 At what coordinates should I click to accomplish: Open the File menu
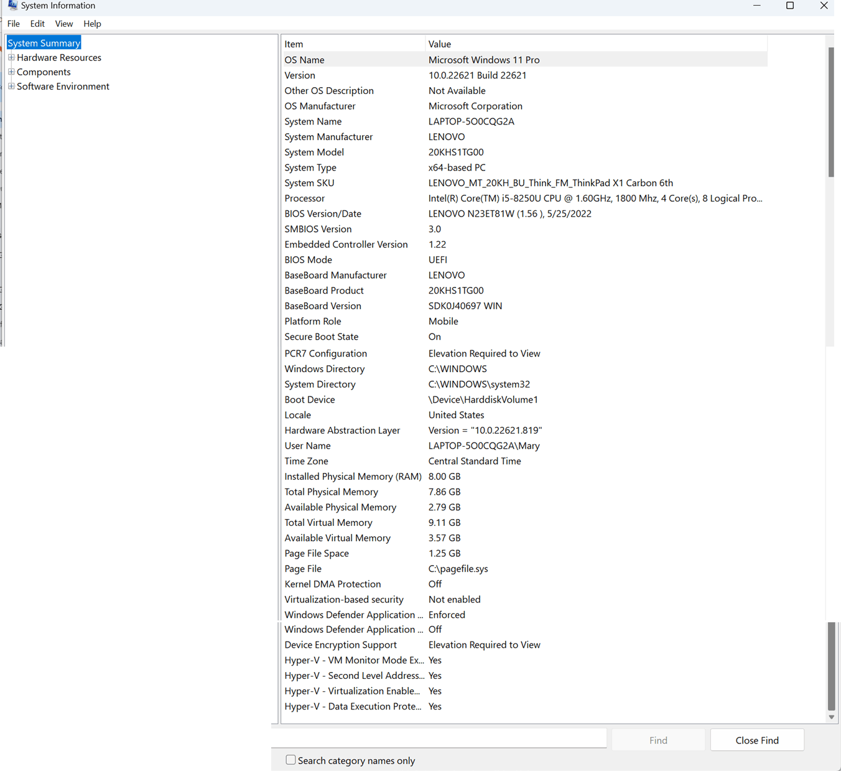14,24
